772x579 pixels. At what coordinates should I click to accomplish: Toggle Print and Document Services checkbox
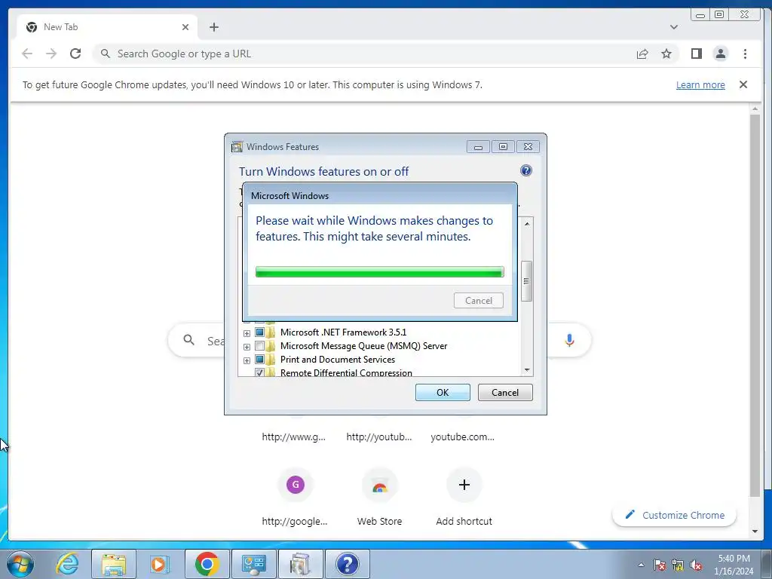tap(259, 360)
